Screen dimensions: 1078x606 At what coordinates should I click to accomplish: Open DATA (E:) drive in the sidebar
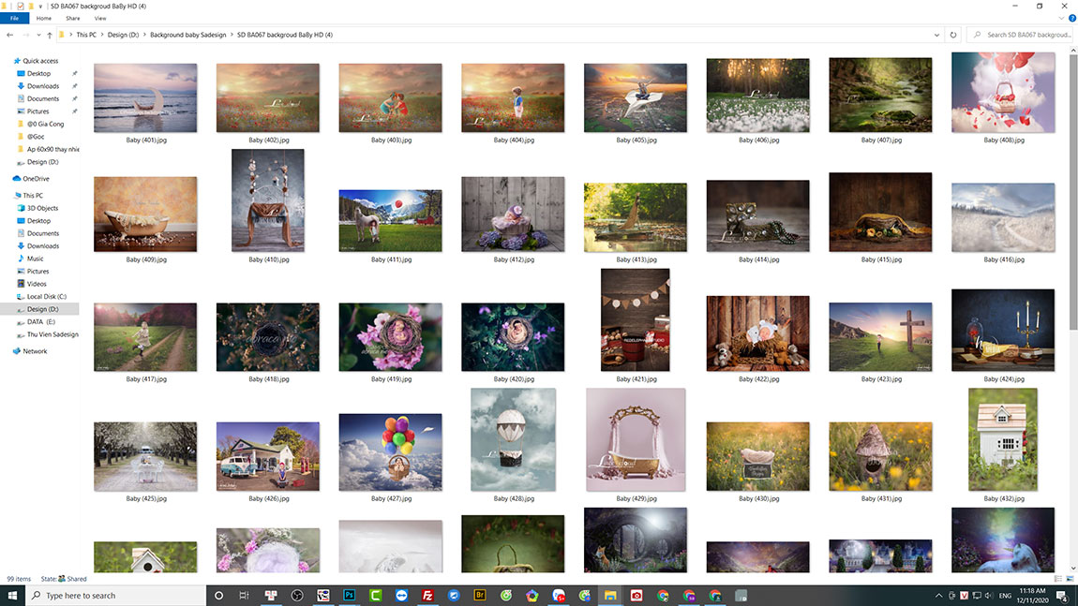pos(40,321)
